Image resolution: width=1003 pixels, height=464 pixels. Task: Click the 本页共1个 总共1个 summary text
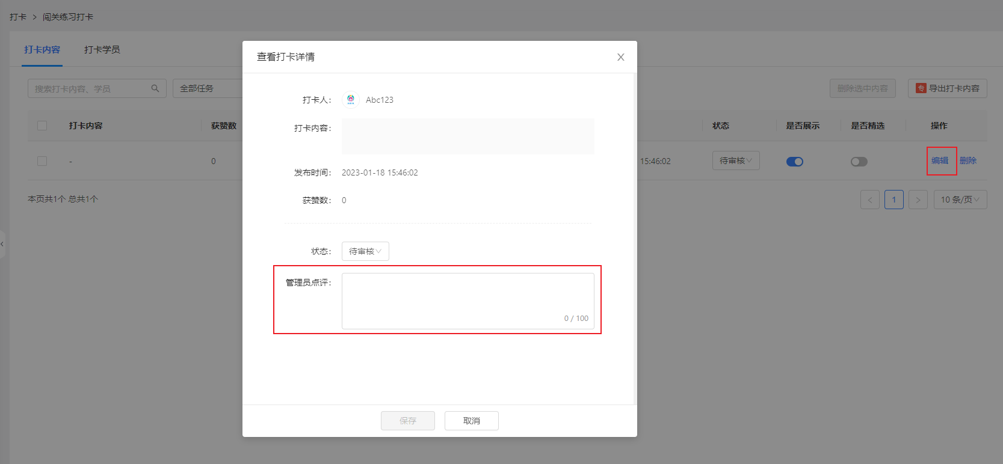pyautogui.click(x=63, y=199)
